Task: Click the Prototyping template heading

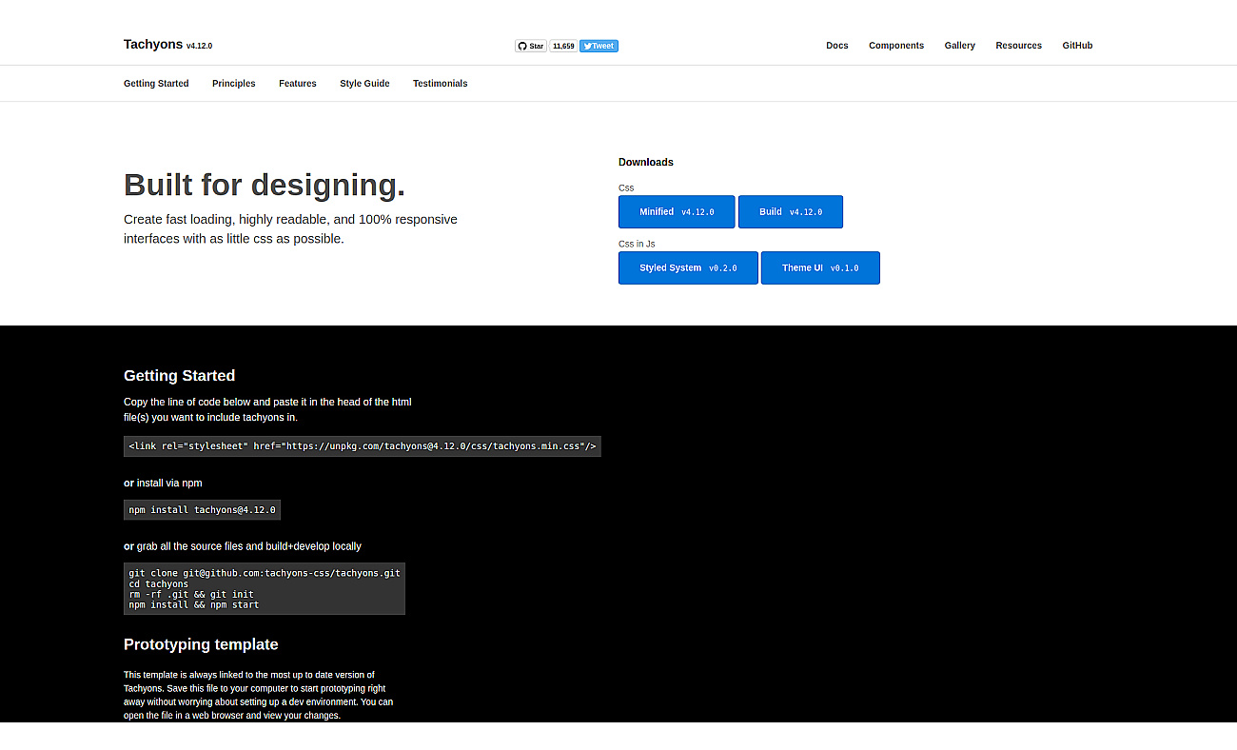Action: coord(201,644)
